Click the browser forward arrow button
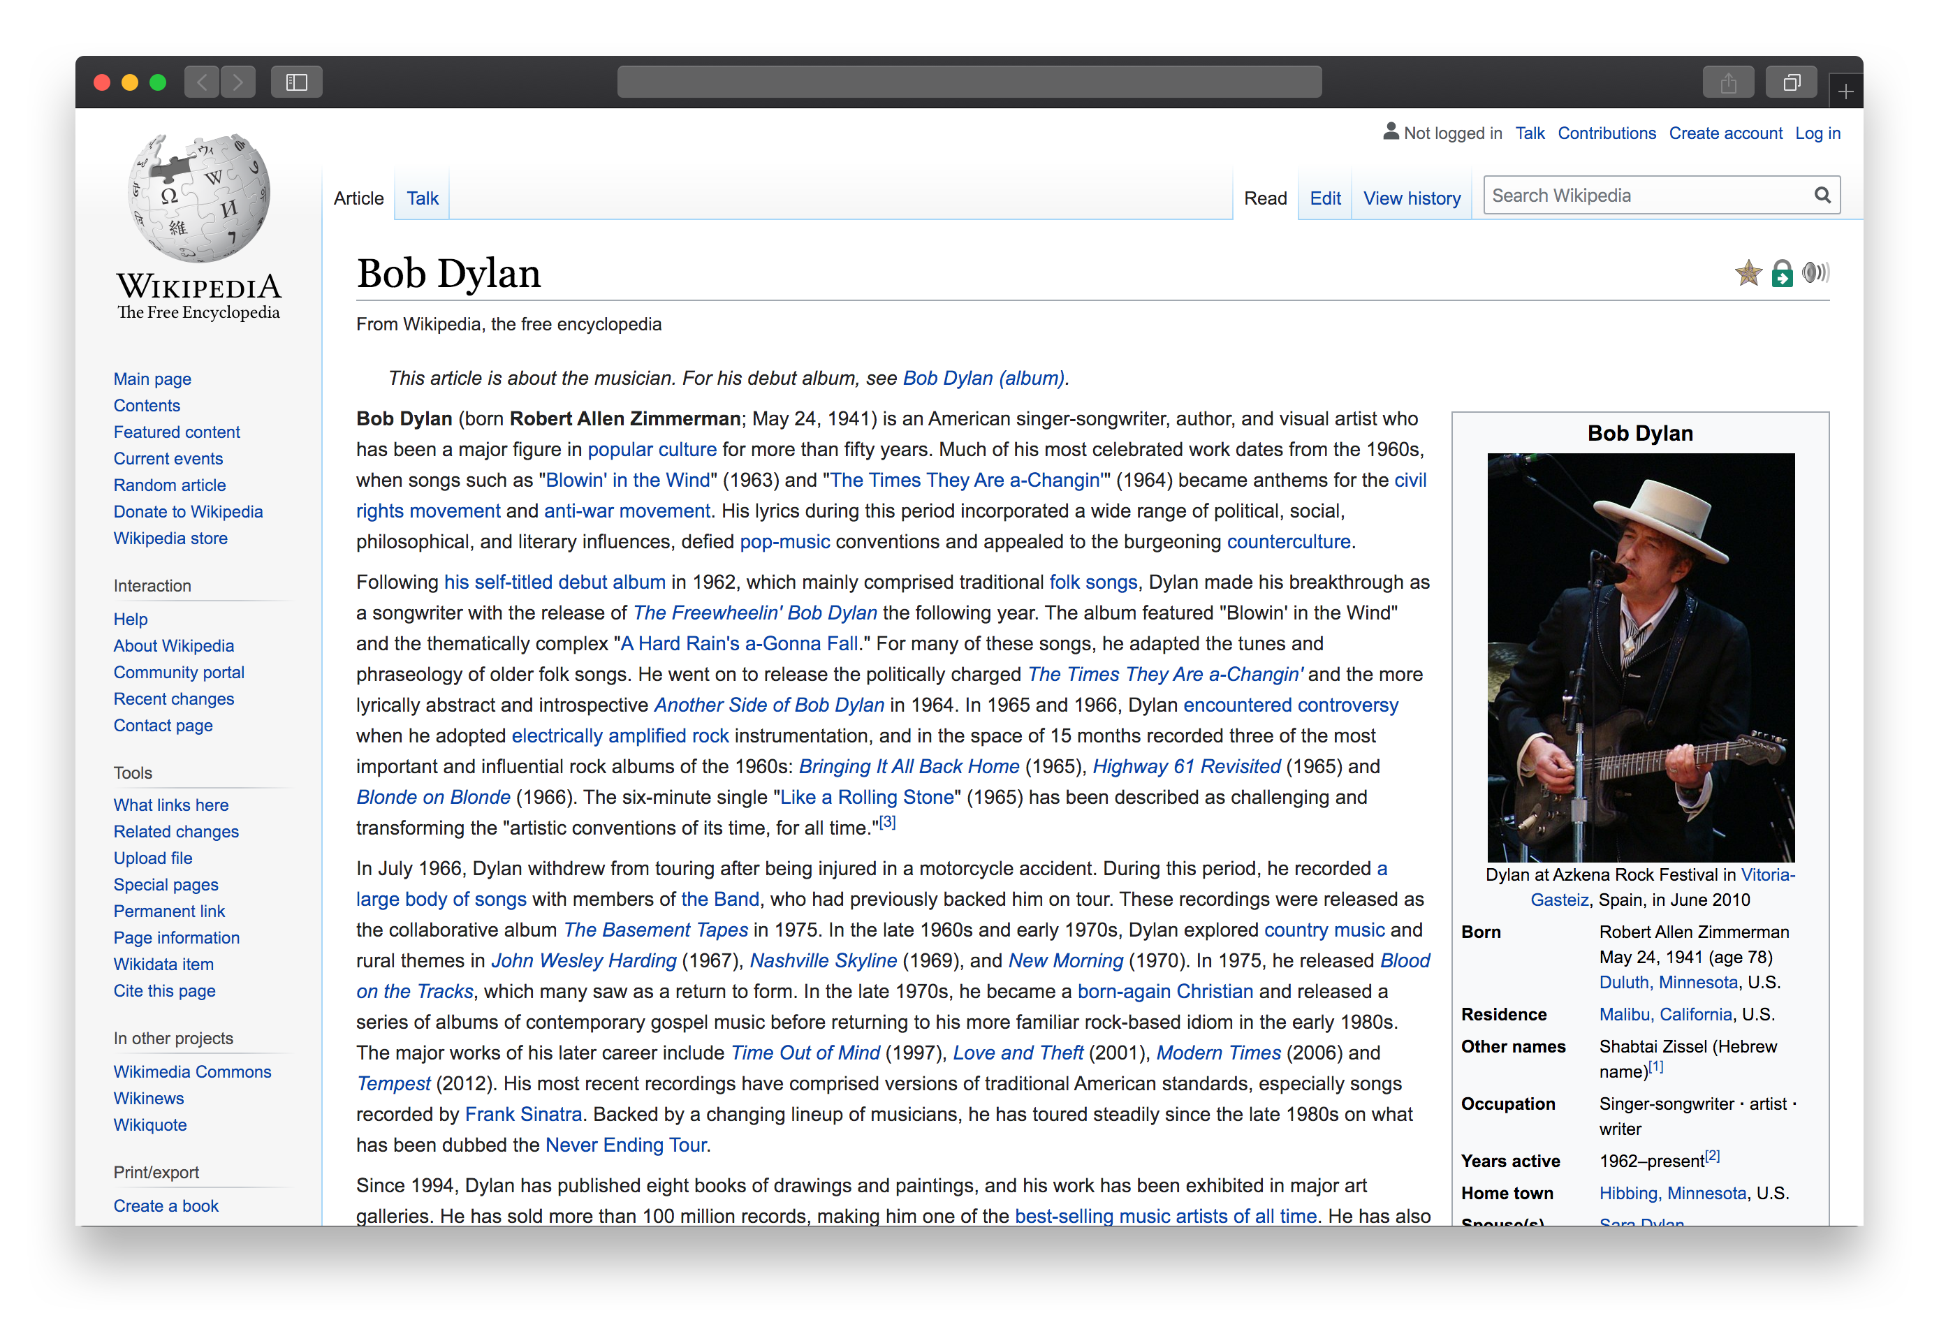 238,82
